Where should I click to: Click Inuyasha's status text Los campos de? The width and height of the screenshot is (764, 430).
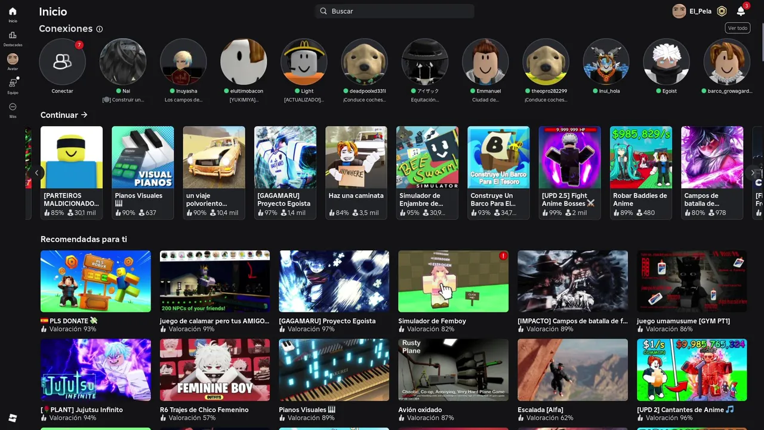pyautogui.click(x=183, y=100)
